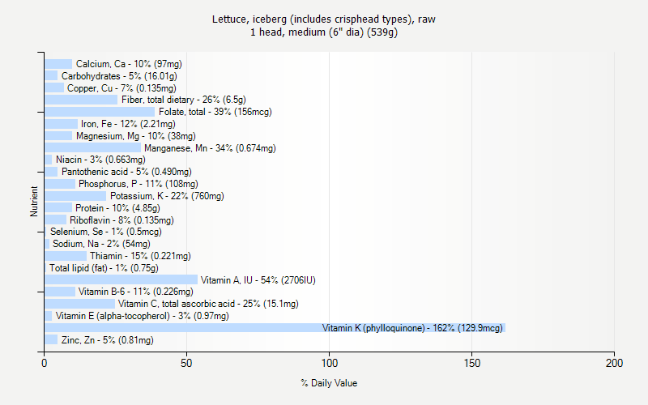
Task: Click the Nutrient vertical axis title
Action: point(34,201)
